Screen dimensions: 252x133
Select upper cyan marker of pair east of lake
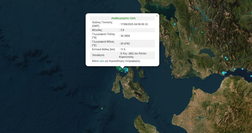coord(225,58)
